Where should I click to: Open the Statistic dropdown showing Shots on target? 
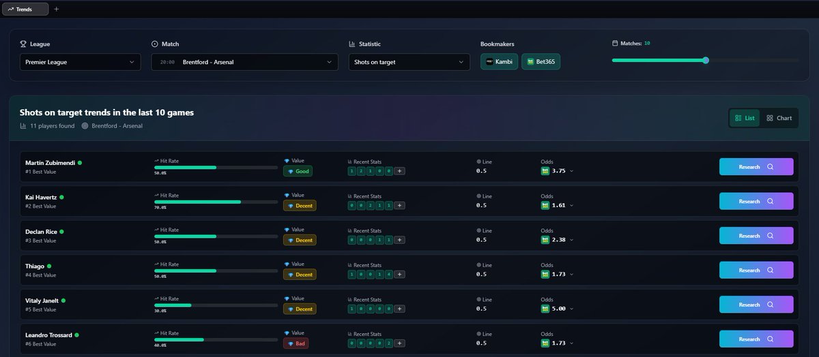point(409,62)
